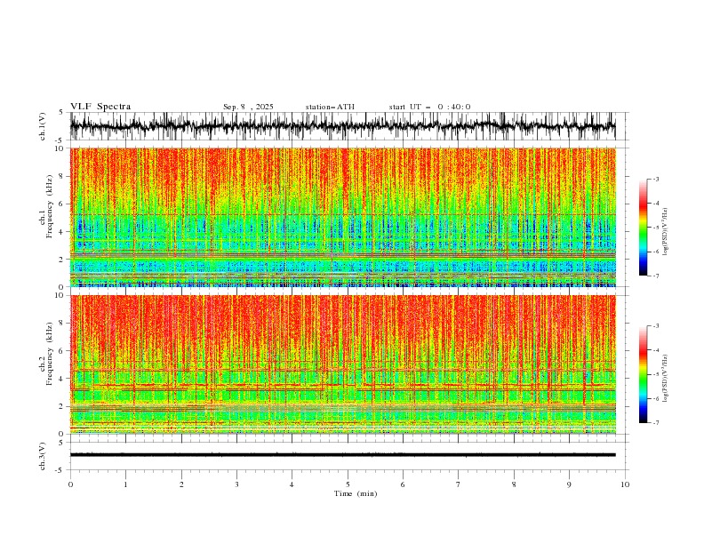Image resolution: width=704 pixels, height=544 pixels.
Task: Click the ch.1 spectrogram panel
Action: click(x=343, y=217)
